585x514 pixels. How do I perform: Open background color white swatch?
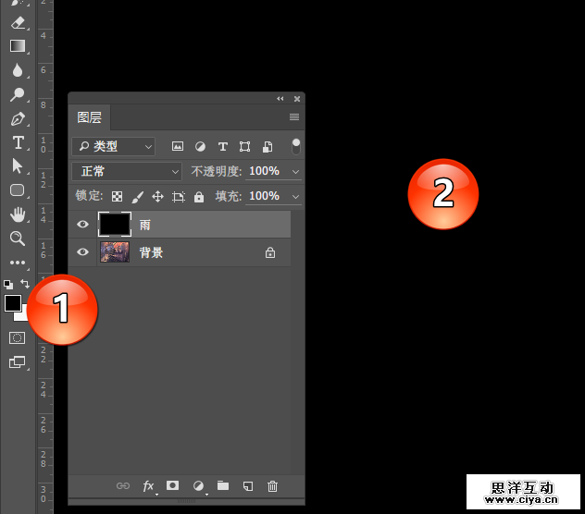tap(22, 315)
